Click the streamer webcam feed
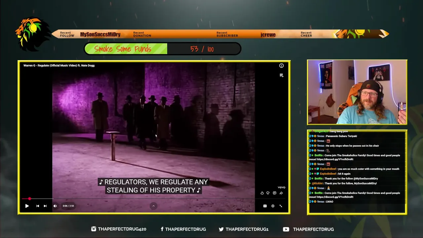 coord(357,92)
